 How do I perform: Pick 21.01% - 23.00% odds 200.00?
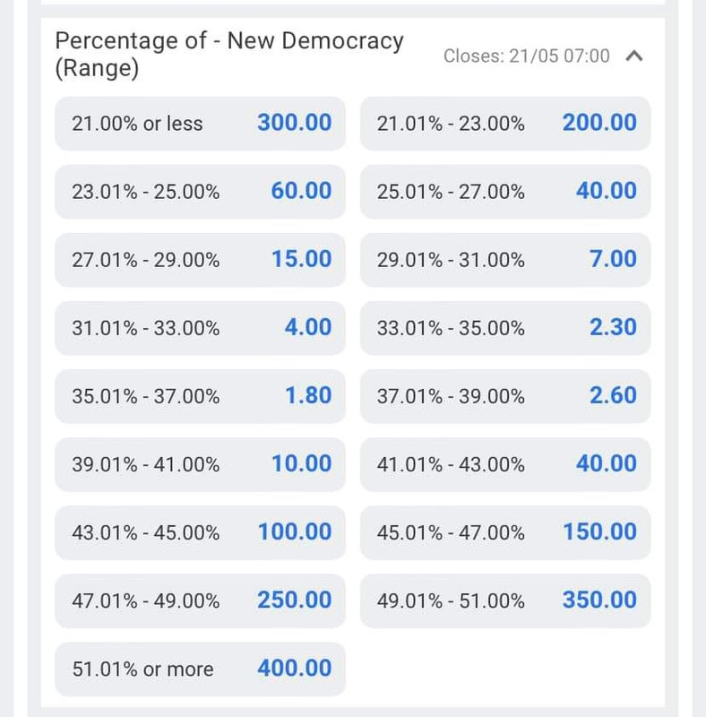click(x=505, y=124)
